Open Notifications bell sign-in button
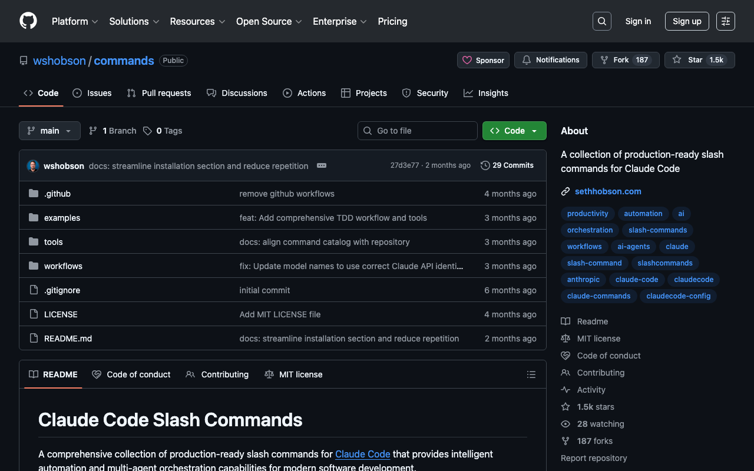Screen dimensions: 754x471 (x=550, y=60)
